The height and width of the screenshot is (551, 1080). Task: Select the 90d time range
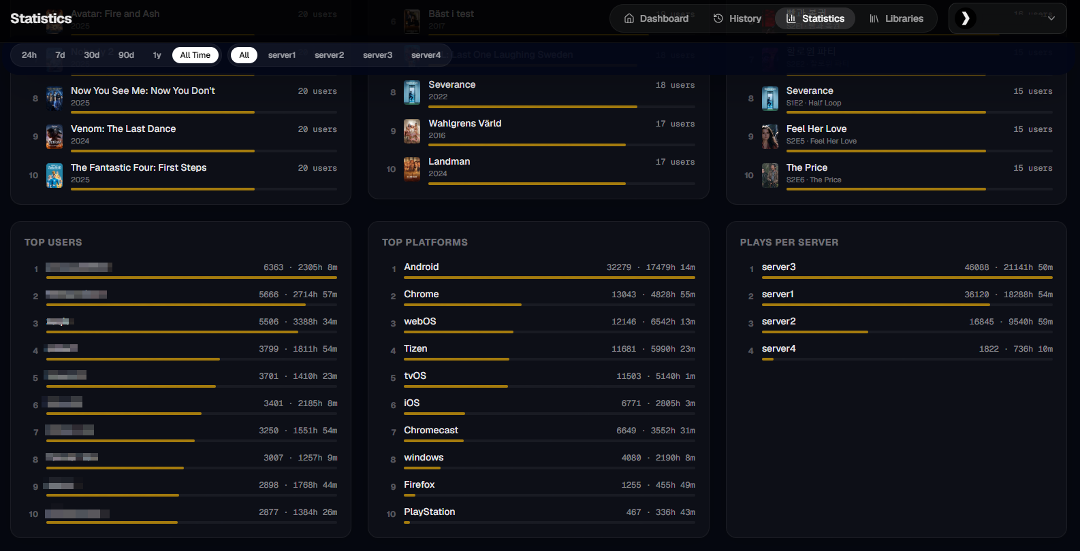[126, 55]
